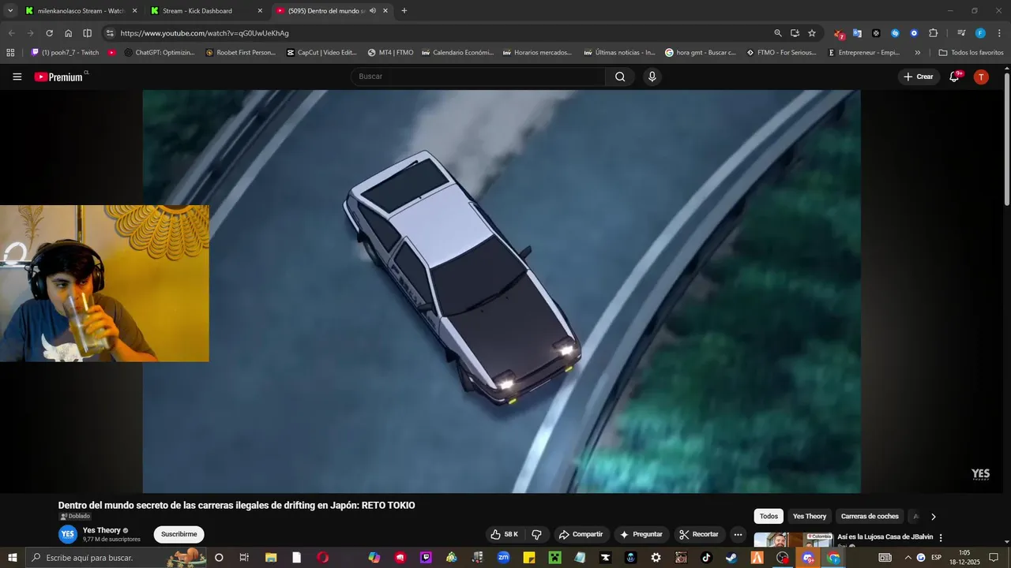This screenshot has height=568, width=1011.
Task: Open Chrome three-dot menu
Action: point(999,33)
